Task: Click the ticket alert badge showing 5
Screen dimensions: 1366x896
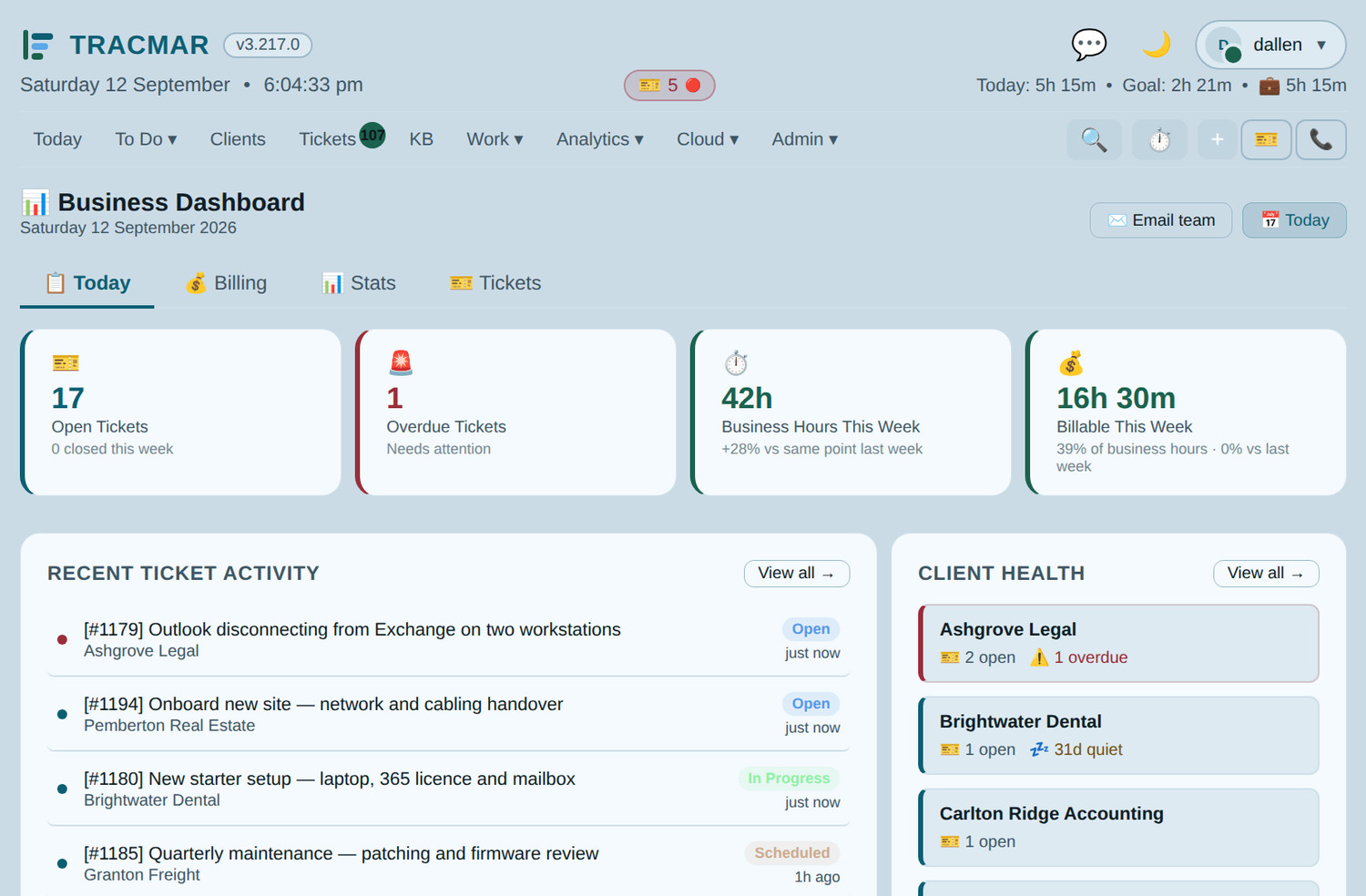Action: point(669,86)
